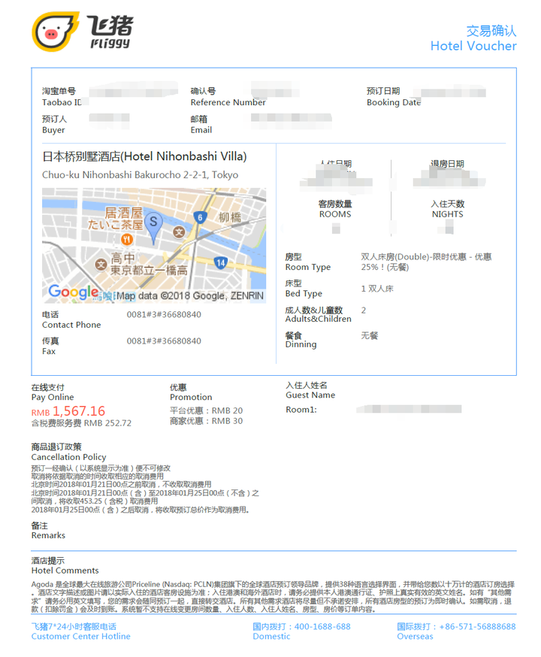Click the Pay Online label
This screenshot has height=657, width=541.
(x=53, y=397)
